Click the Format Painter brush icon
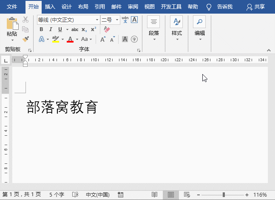 26,39
